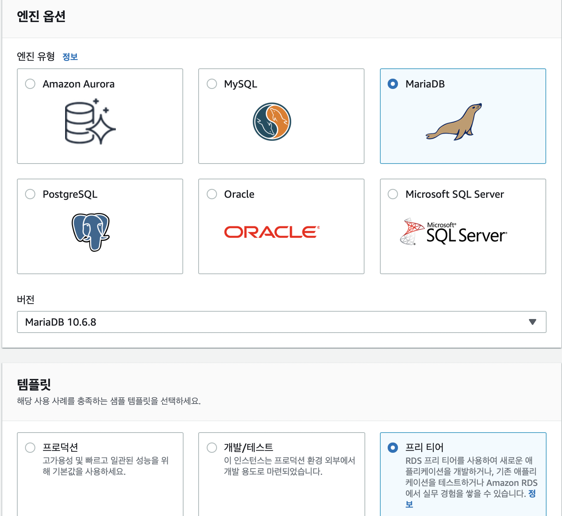The image size is (562, 516).
Task: Open the MariaDB 10.6.8 version dropdown
Action: click(281, 322)
